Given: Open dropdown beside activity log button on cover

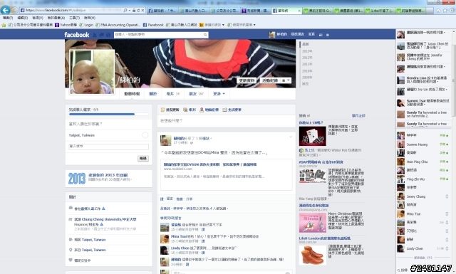Looking at the screenshot, I should pos(286,80).
